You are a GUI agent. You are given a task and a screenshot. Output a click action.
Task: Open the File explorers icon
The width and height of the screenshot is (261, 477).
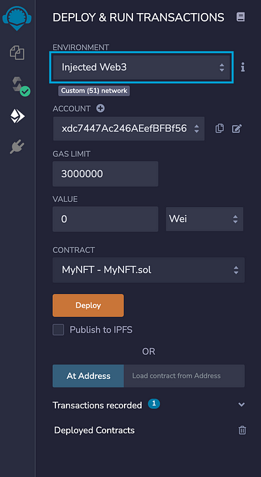[x=17, y=53]
